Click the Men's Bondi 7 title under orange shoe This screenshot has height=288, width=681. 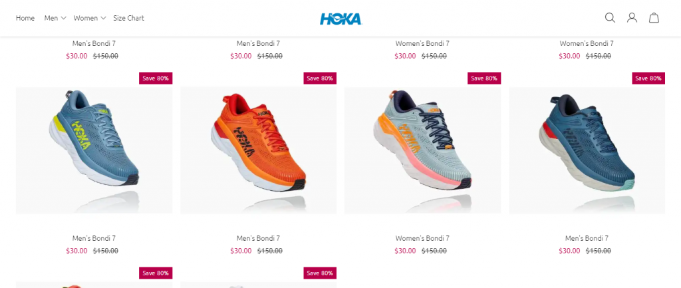(x=259, y=238)
